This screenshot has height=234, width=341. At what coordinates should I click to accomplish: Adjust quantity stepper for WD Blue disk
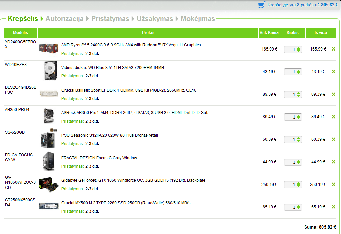[298, 72]
